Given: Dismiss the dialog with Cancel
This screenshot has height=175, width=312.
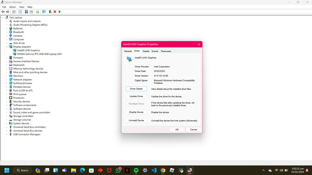Looking at the screenshot, I should tap(193, 129).
